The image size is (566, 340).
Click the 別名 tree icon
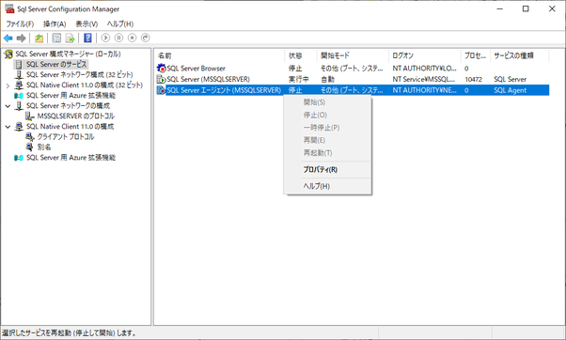pyautogui.click(x=30, y=147)
